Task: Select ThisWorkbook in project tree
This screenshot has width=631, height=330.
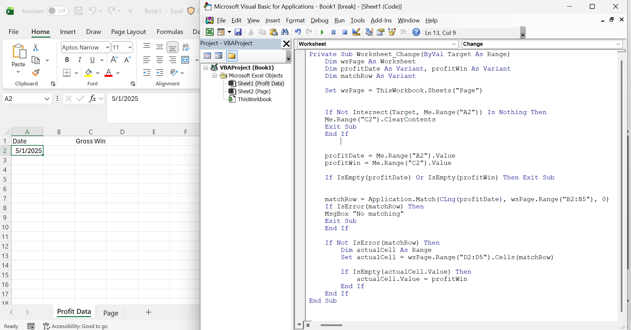Action: 254,99
